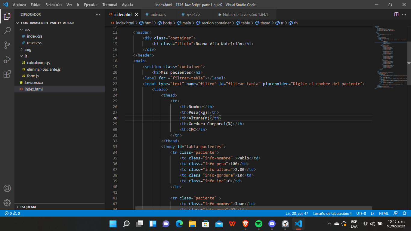The width and height of the screenshot is (411, 231).
Task: Open the Ejecutar menu
Action: tap(91, 5)
